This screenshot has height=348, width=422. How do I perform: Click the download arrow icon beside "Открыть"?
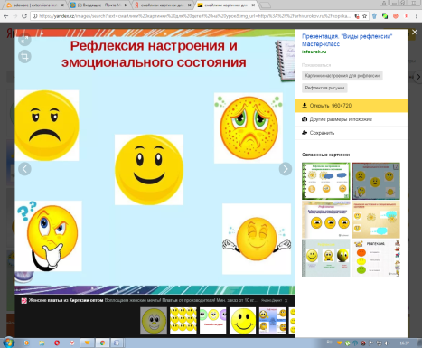click(305, 105)
